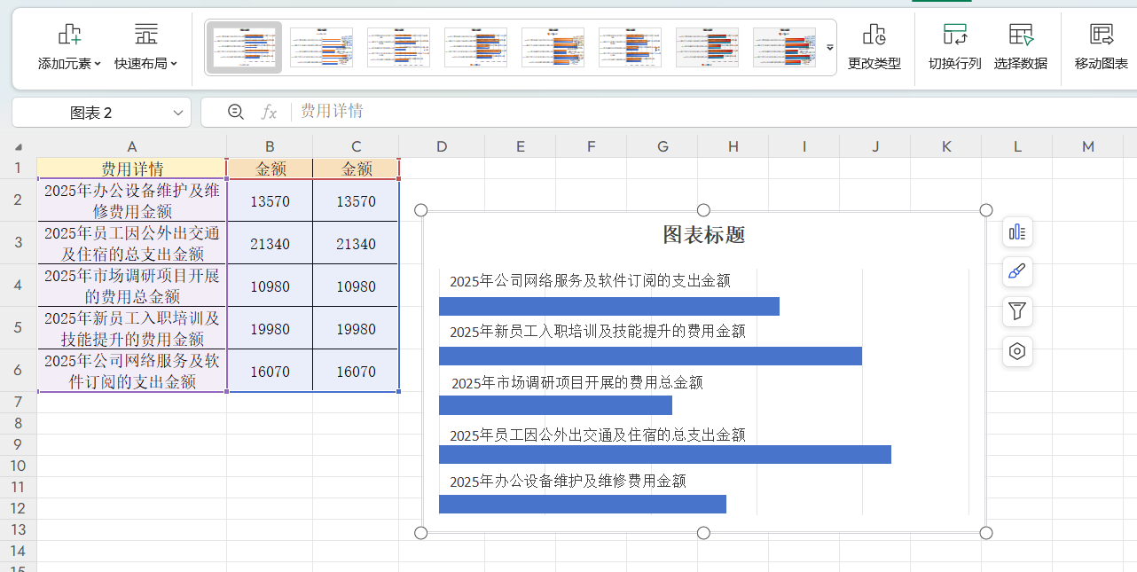Click the fx insert function icon

point(269,113)
